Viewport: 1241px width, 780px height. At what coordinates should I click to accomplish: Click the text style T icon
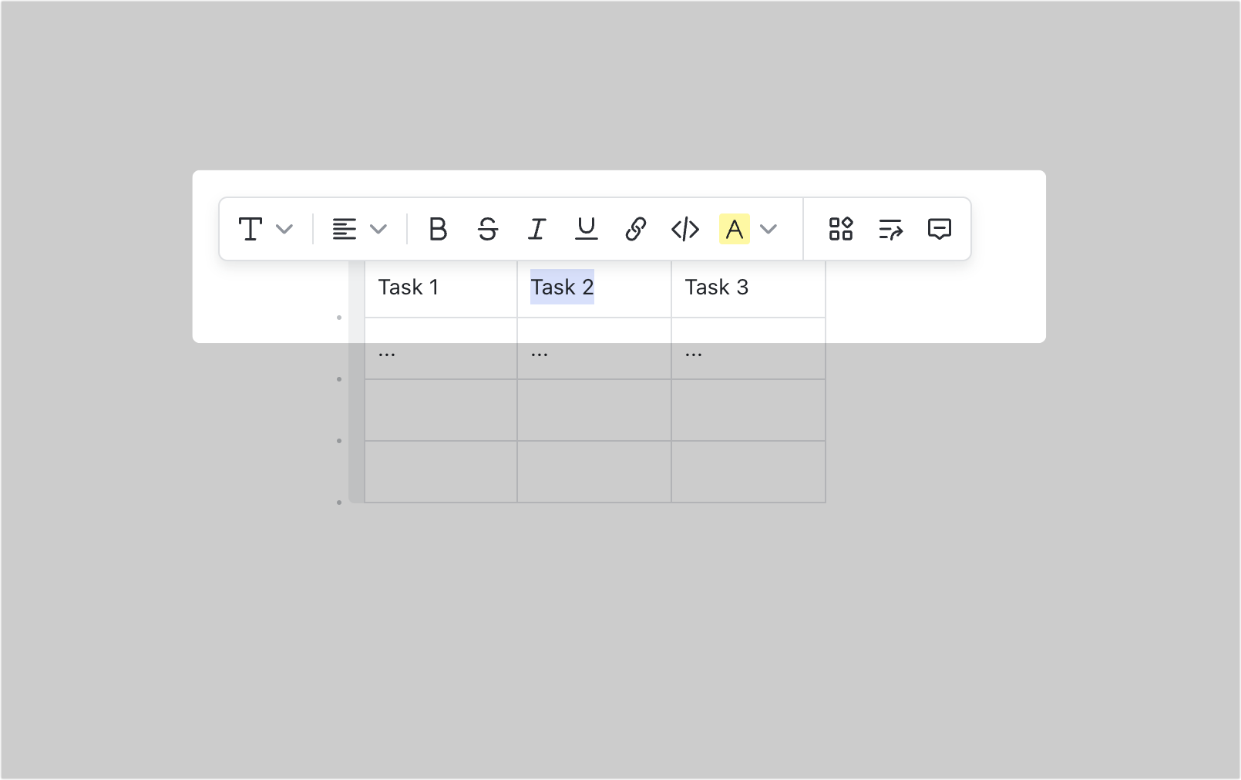pyautogui.click(x=251, y=229)
